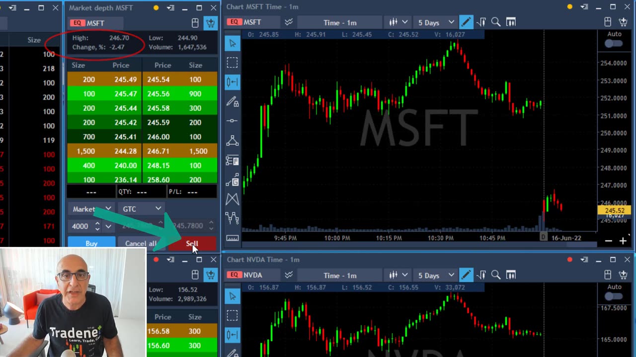
Task: Click the 4000 quantity input field
Action: pos(80,226)
